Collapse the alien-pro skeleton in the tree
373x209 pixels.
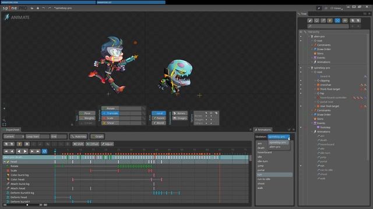[309, 37]
